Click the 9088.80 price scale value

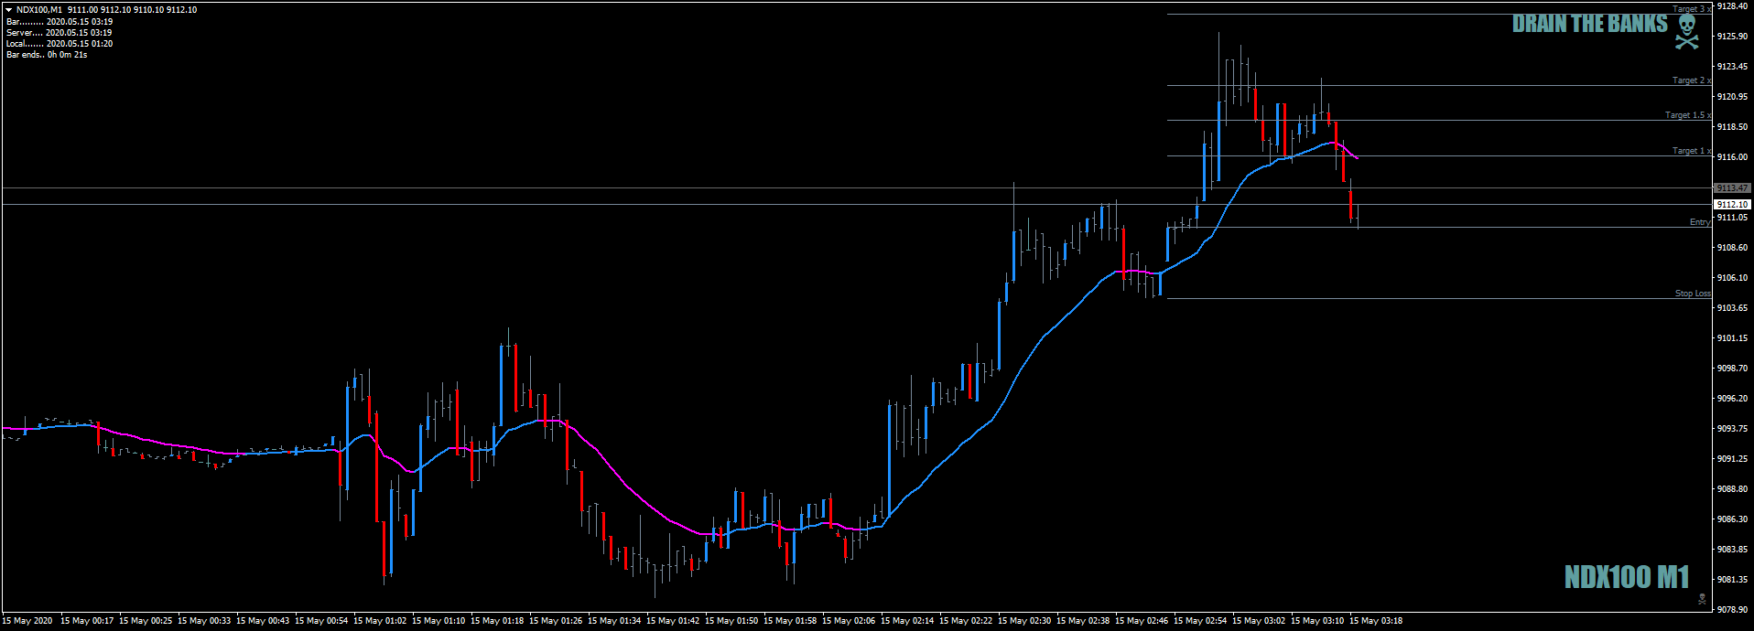1733,488
